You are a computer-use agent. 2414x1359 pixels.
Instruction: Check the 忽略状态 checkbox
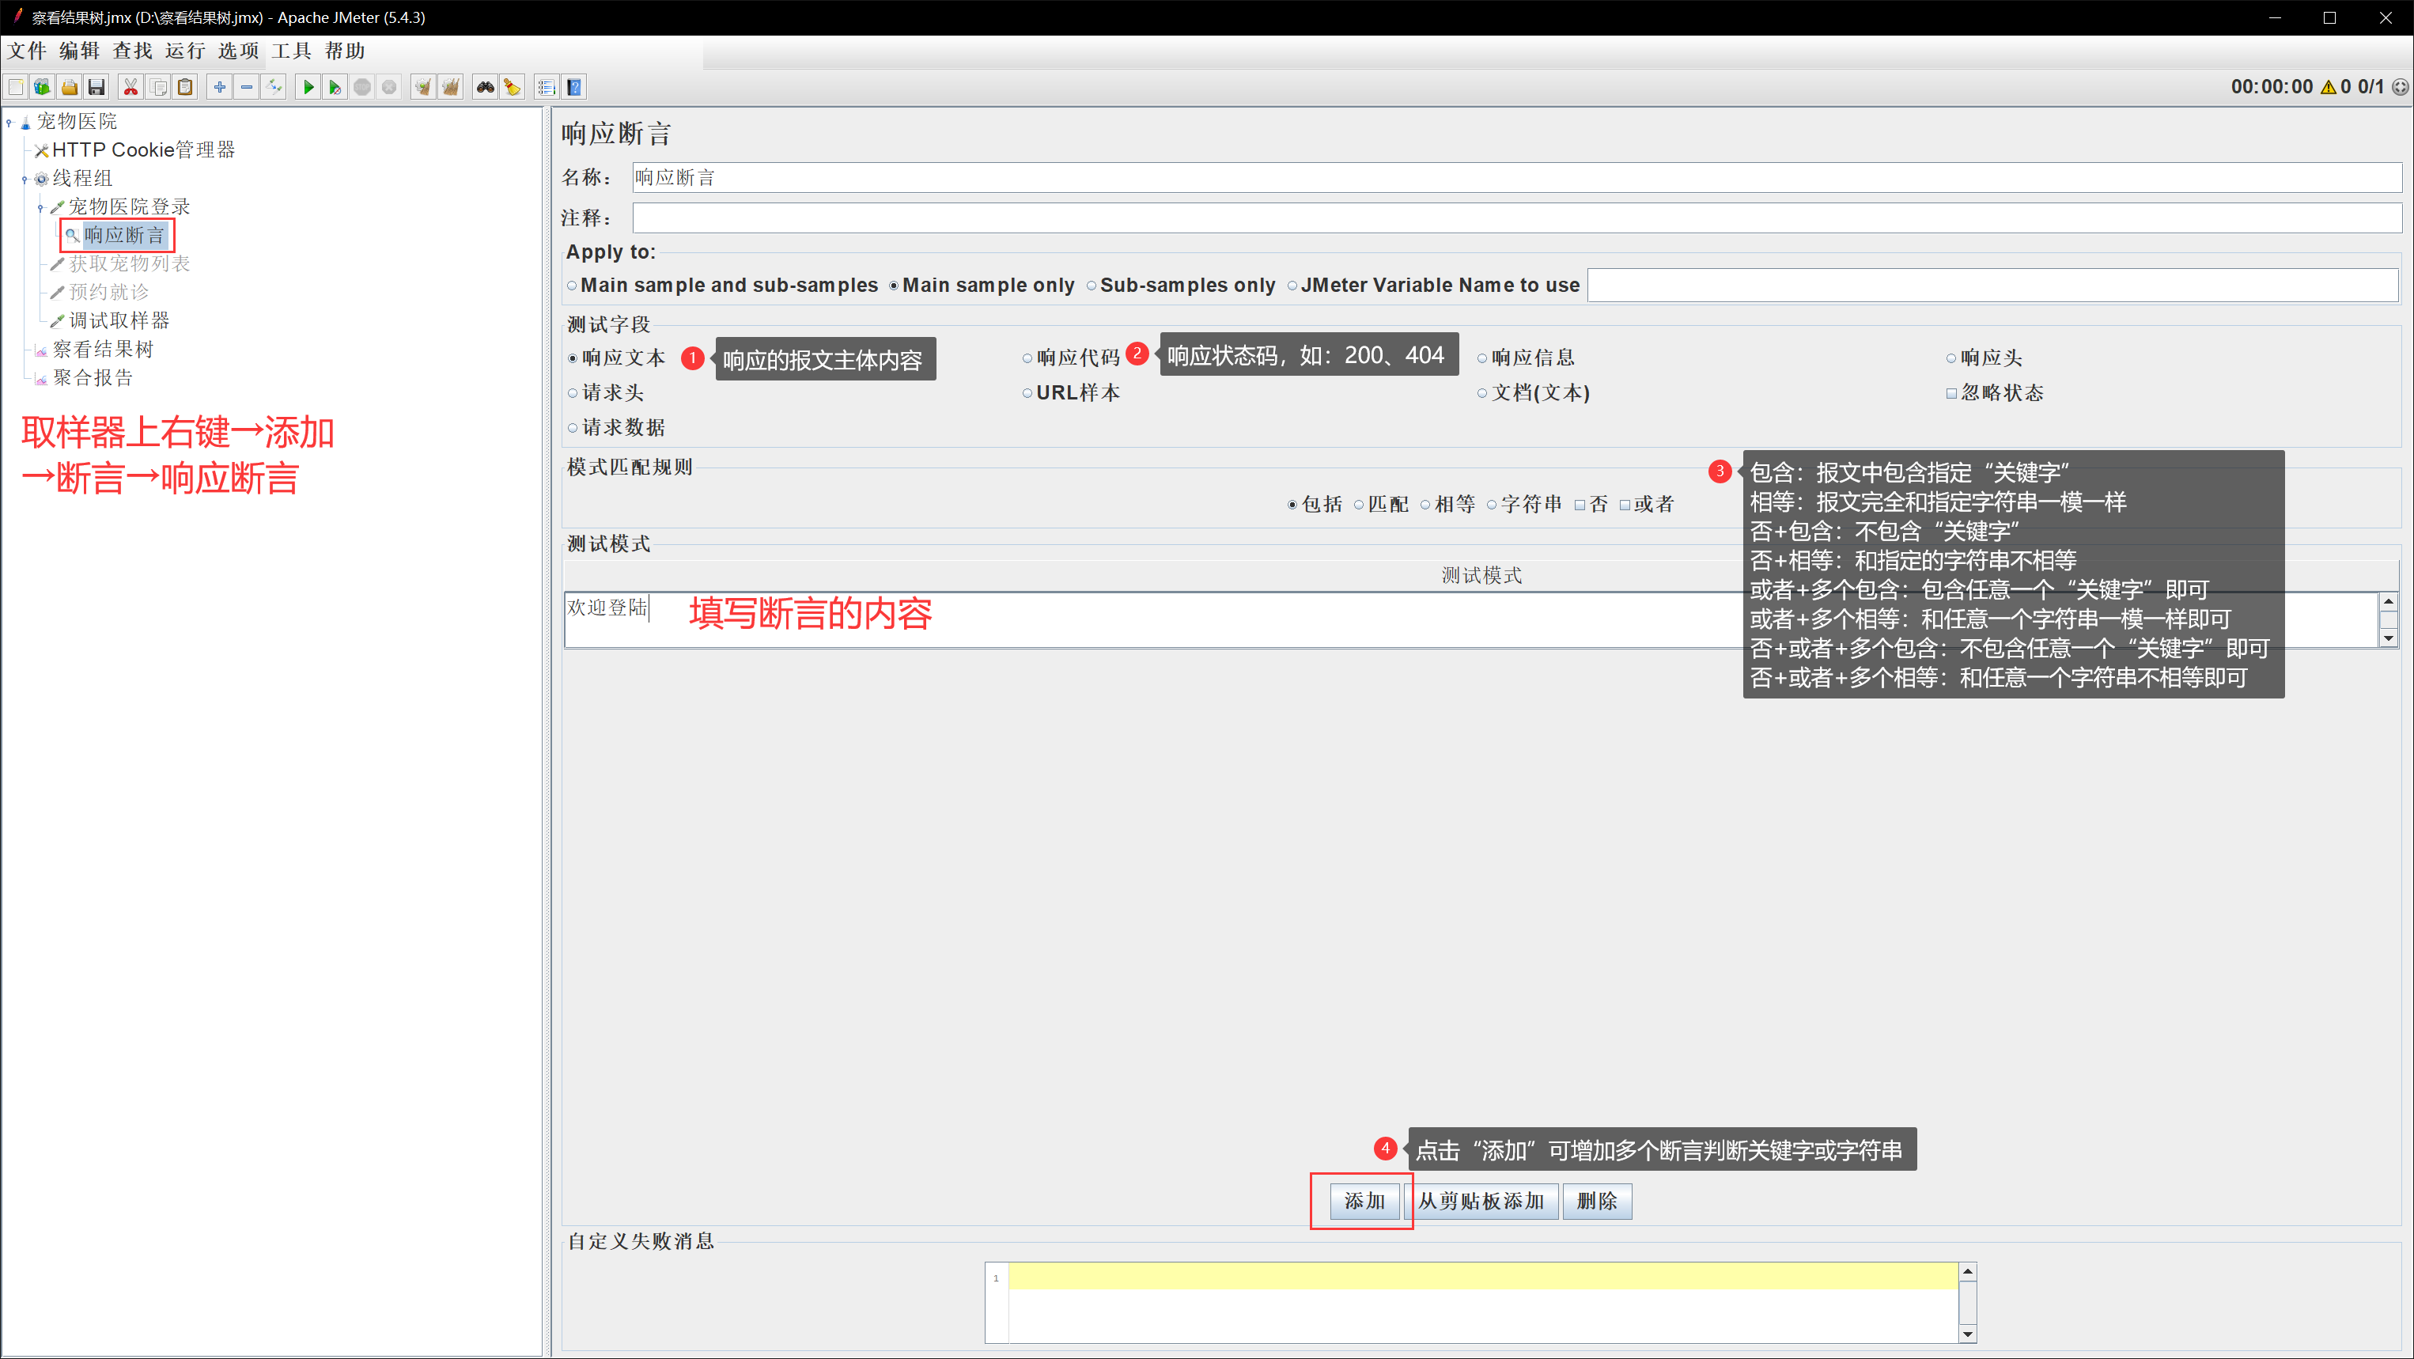(1951, 394)
